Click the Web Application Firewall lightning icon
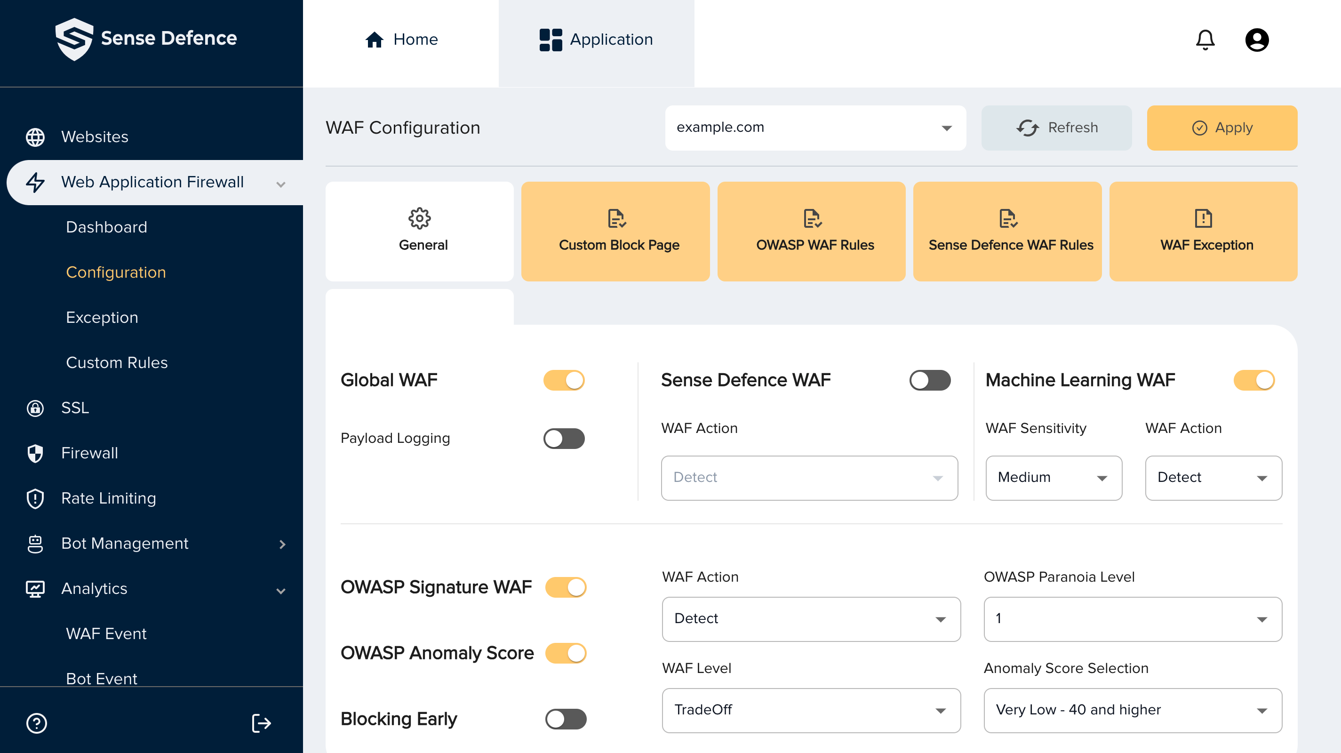This screenshot has height=753, width=1341. [x=35, y=182]
